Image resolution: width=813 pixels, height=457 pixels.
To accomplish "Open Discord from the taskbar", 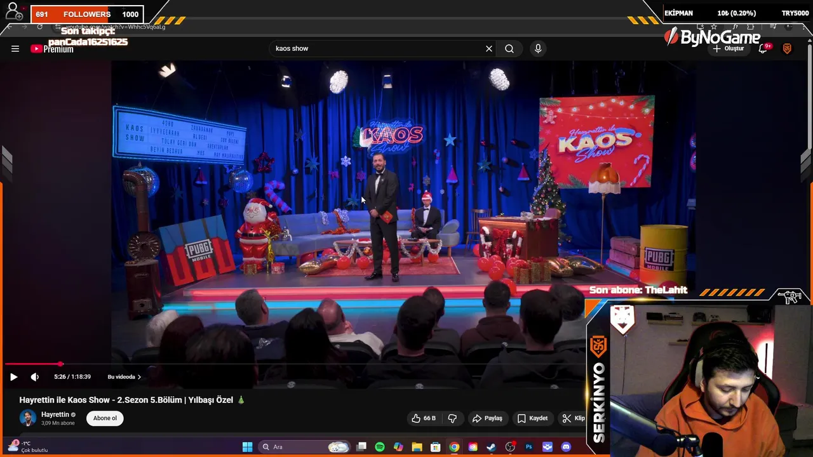I will pos(566,447).
